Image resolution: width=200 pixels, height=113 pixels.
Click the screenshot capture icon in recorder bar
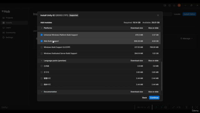178,107
